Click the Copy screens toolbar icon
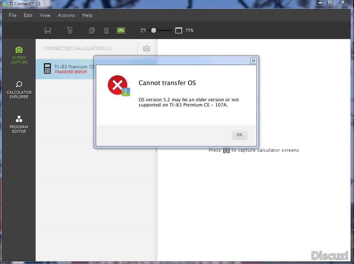The height and width of the screenshot is (264, 354). coord(92,30)
